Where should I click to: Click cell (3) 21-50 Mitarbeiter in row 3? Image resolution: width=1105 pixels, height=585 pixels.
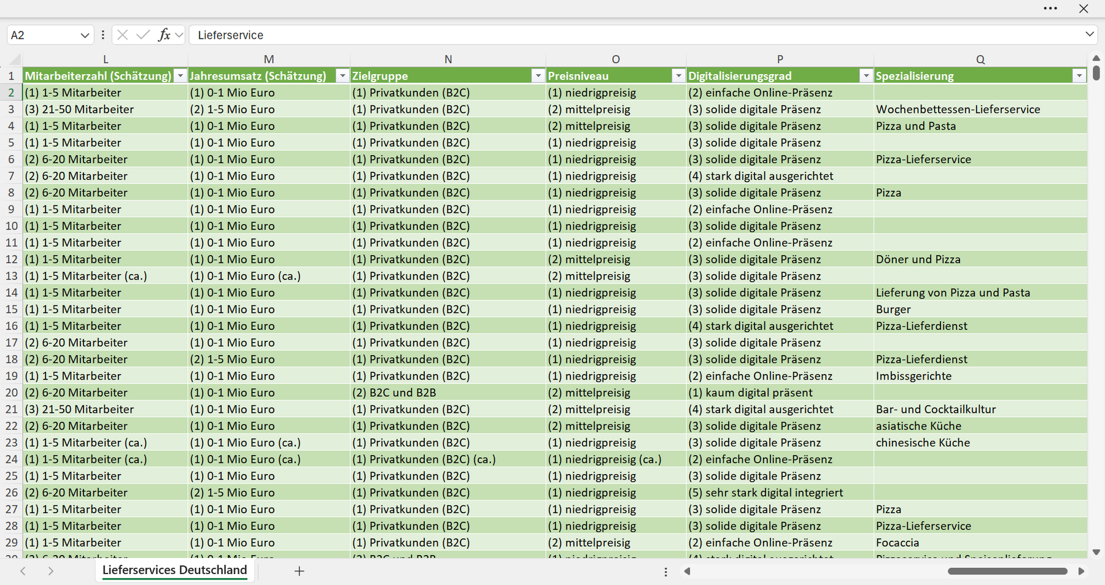point(106,109)
